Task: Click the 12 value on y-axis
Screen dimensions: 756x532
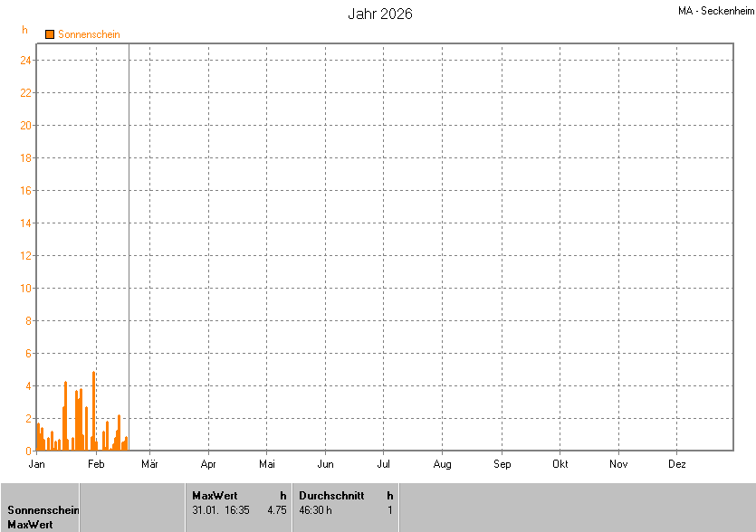Action: 26,256
